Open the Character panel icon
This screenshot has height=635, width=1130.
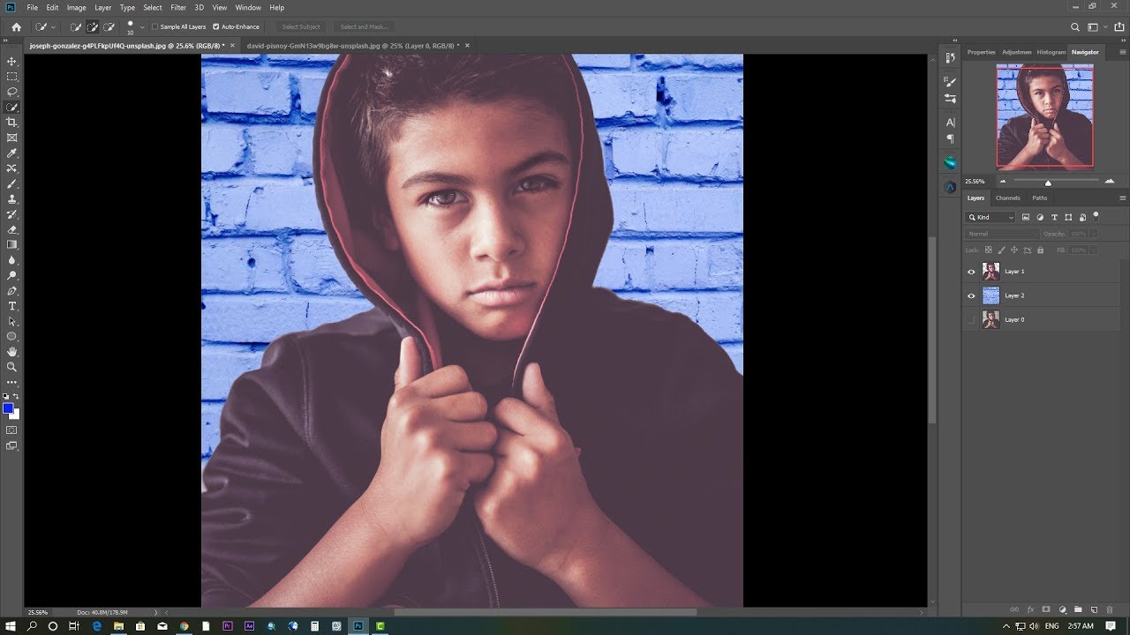950,123
